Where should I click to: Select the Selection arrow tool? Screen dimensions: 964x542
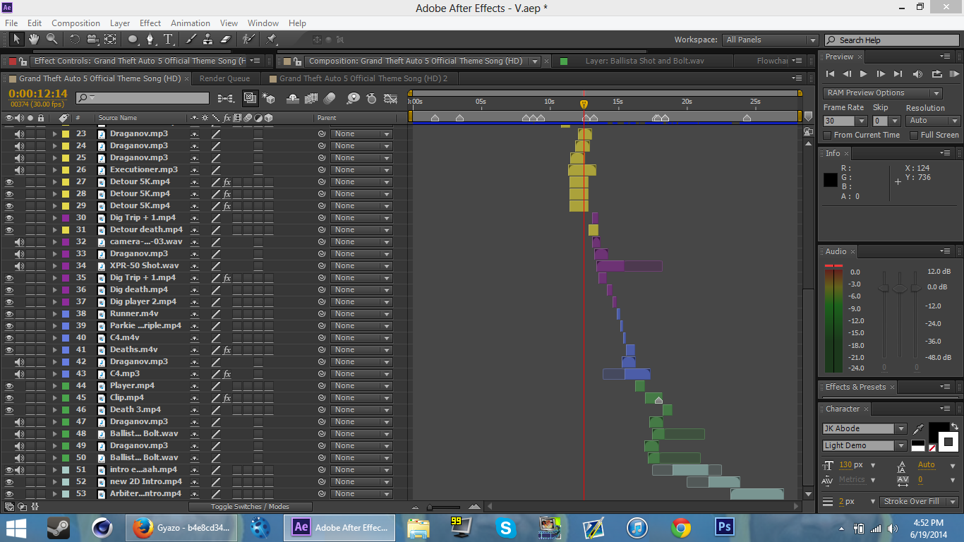[17, 40]
